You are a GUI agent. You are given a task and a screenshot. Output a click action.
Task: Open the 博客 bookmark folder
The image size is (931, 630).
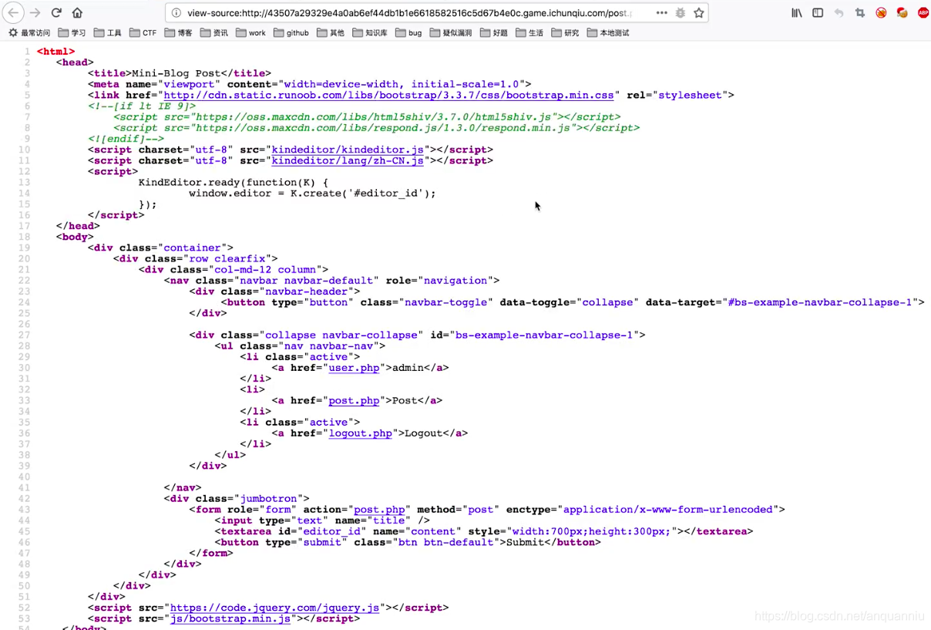click(x=178, y=32)
